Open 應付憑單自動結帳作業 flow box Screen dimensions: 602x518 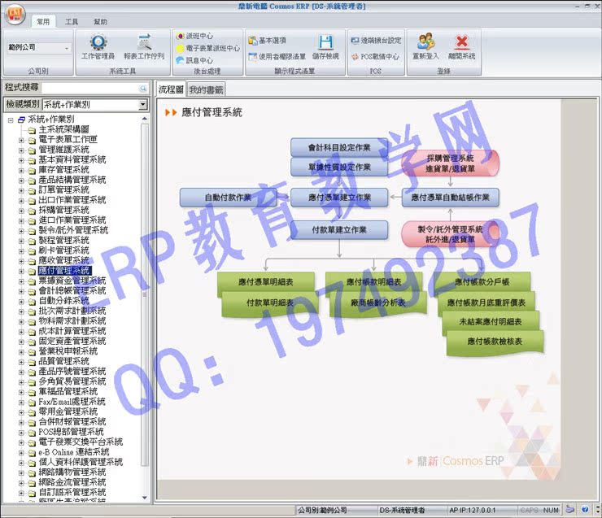coord(451,198)
